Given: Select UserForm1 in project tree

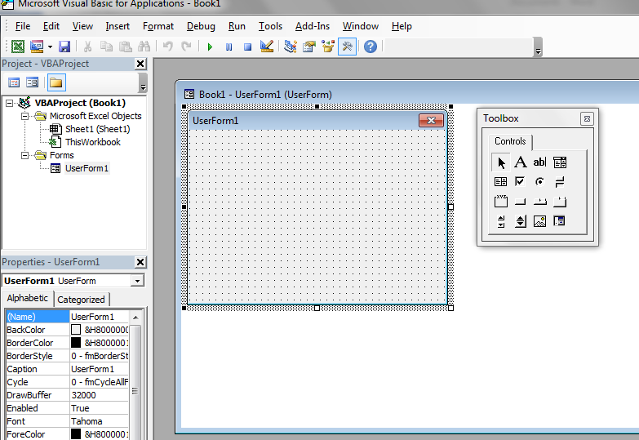Looking at the screenshot, I should 87,168.
